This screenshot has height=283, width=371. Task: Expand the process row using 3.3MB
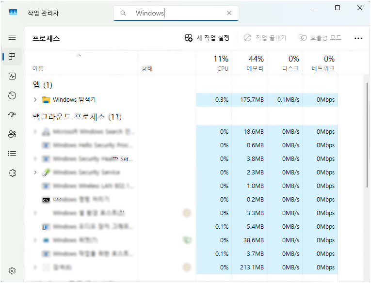(35, 213)
